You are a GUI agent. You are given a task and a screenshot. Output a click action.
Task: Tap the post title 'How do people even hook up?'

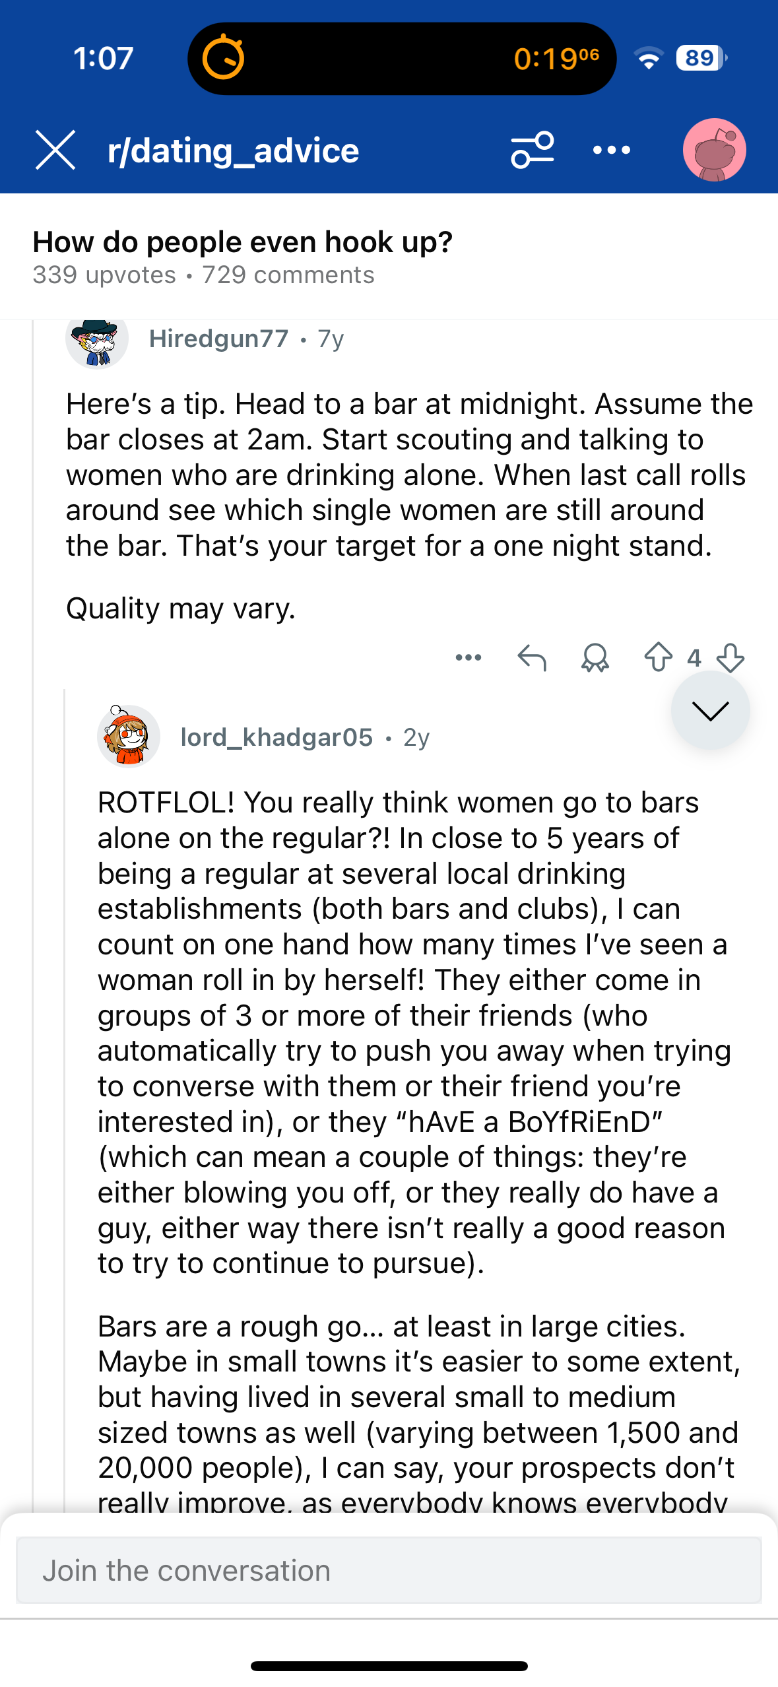(242, 242)
